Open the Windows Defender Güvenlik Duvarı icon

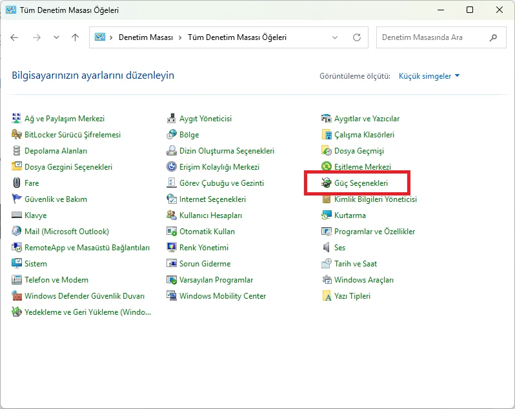(16, 295)
